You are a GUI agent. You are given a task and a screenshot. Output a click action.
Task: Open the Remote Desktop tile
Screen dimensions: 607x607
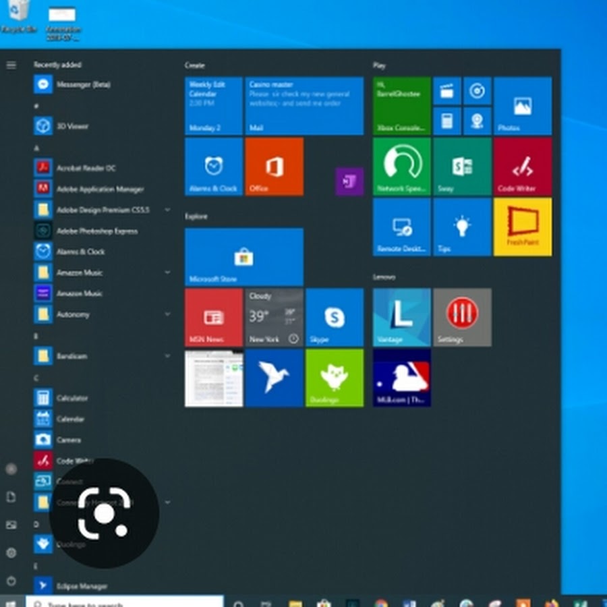coord(401,227)
